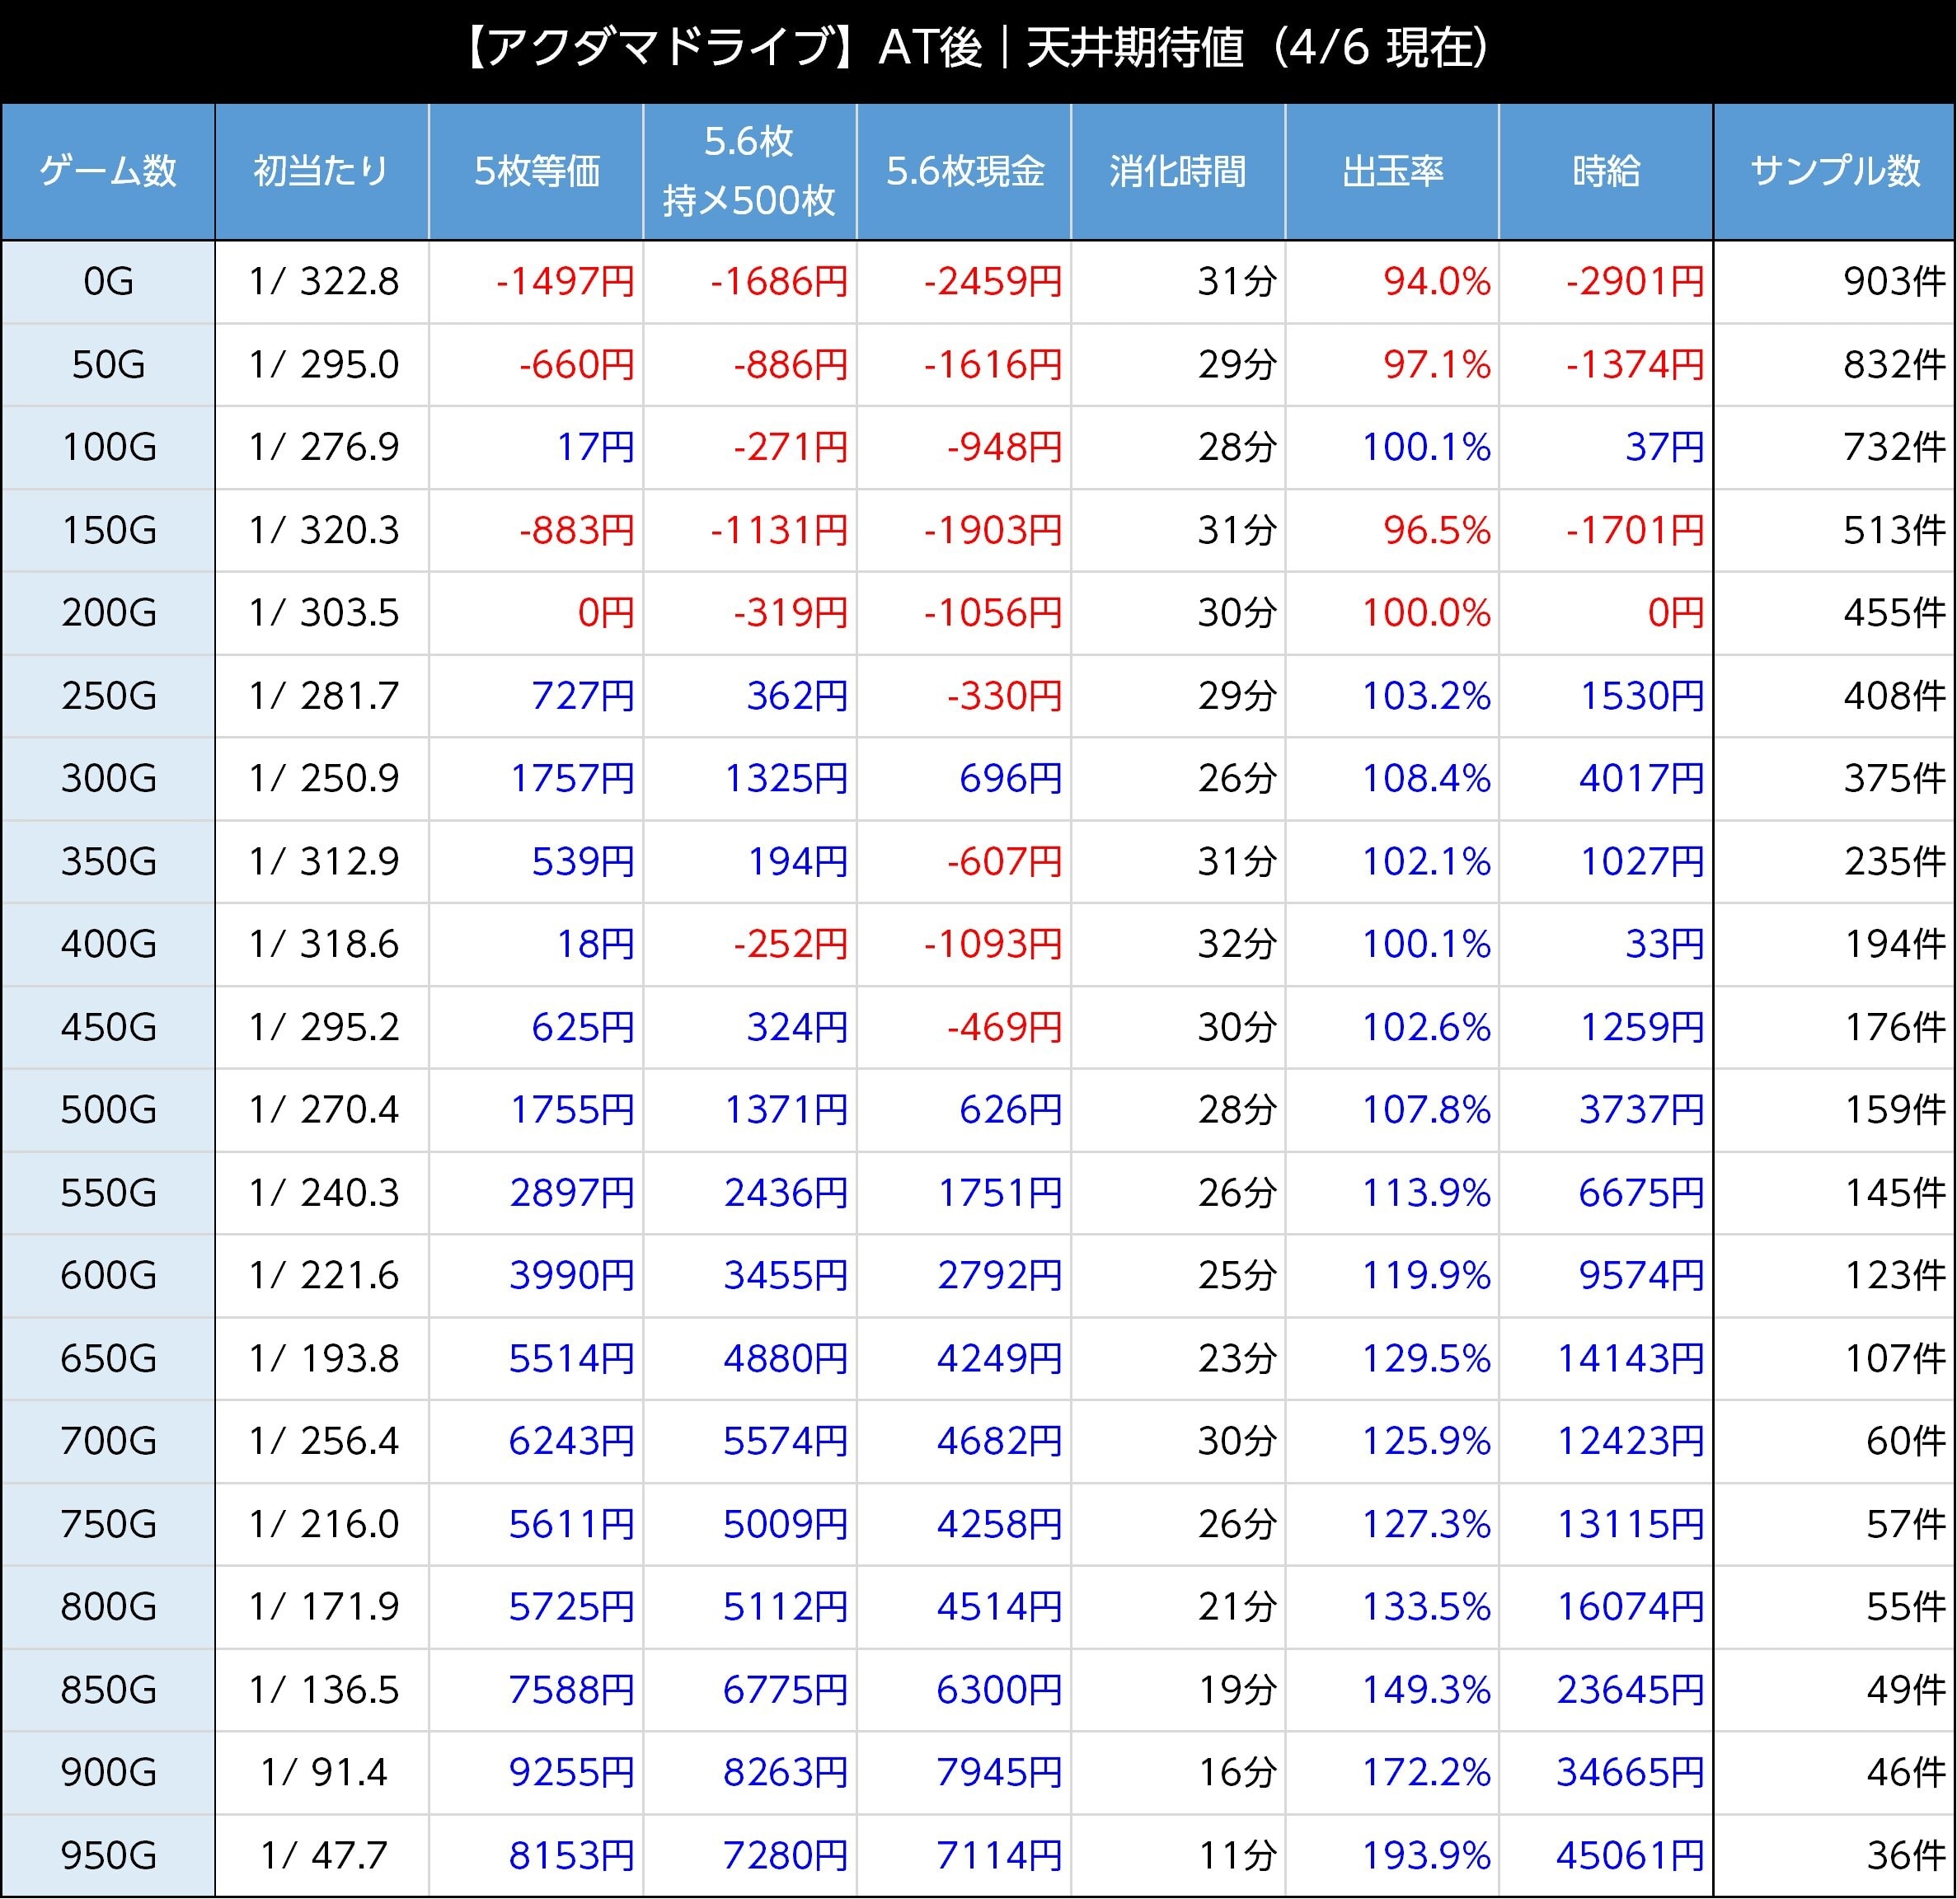The height and width of the screenshot is (1899, 1957).
Task: Click the ゲーム数 column header
Action: 108,171
